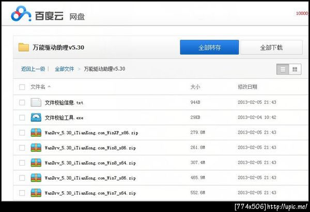Click the 279.8M size value
Screen dimensions: 310x212
pos(197,132)
